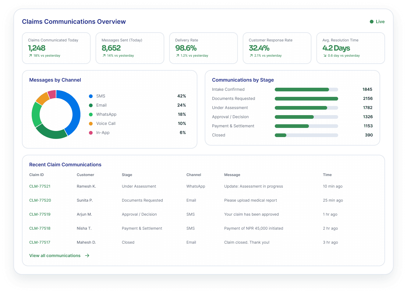Click the Documents Requested progress bar

pyautogui.click(x=306, y=99)
